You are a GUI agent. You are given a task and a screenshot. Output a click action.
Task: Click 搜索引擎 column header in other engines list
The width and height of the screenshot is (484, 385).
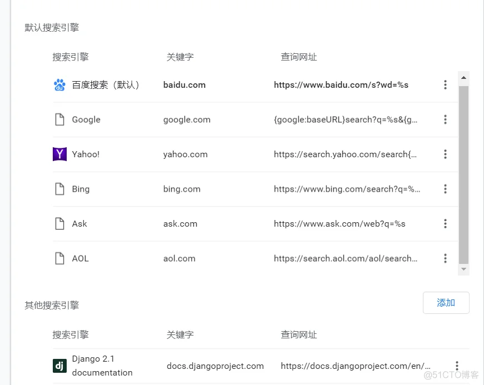pos(71,334)
